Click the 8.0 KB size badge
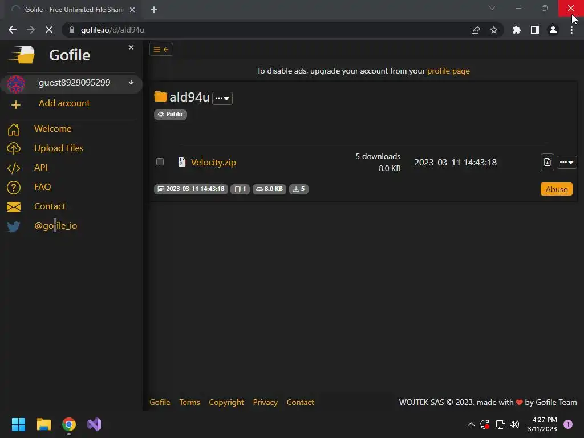 point(269,189)
